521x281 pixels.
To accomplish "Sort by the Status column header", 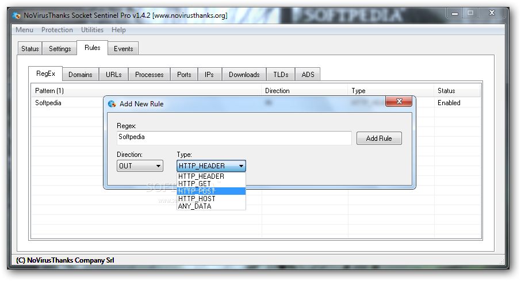I will [457, 91].
